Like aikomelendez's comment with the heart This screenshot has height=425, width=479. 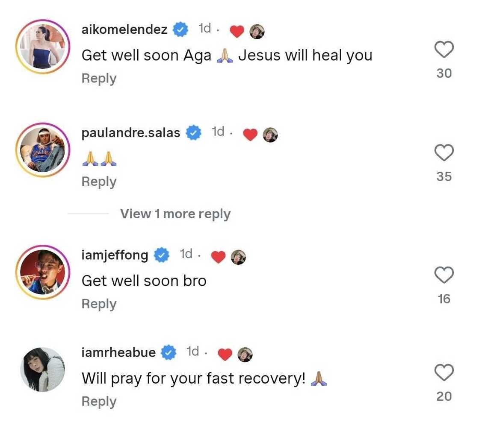point(444,50)
